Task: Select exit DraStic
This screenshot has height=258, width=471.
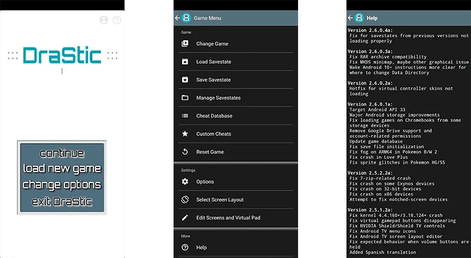Action: click(x=62, y=201)
